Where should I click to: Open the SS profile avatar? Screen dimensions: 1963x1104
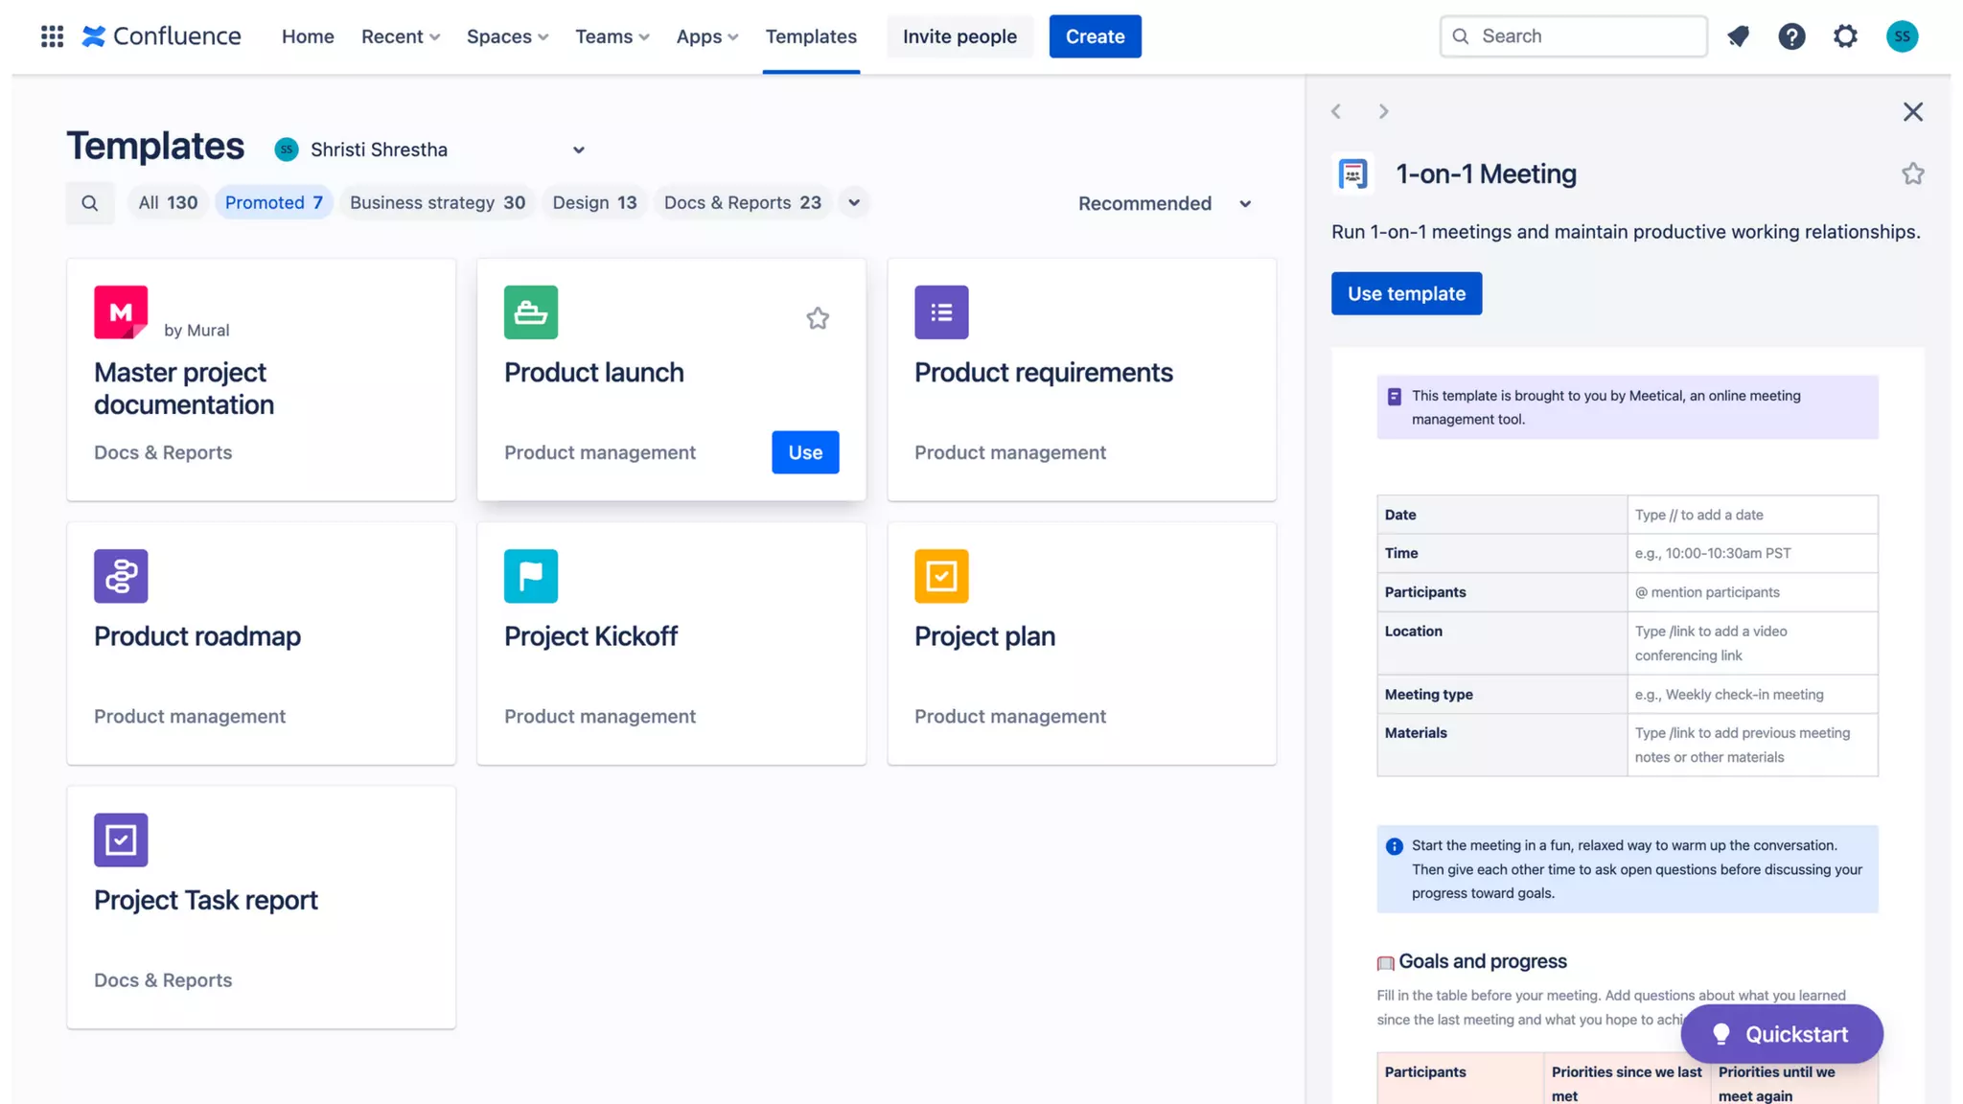coord(1902,36)
